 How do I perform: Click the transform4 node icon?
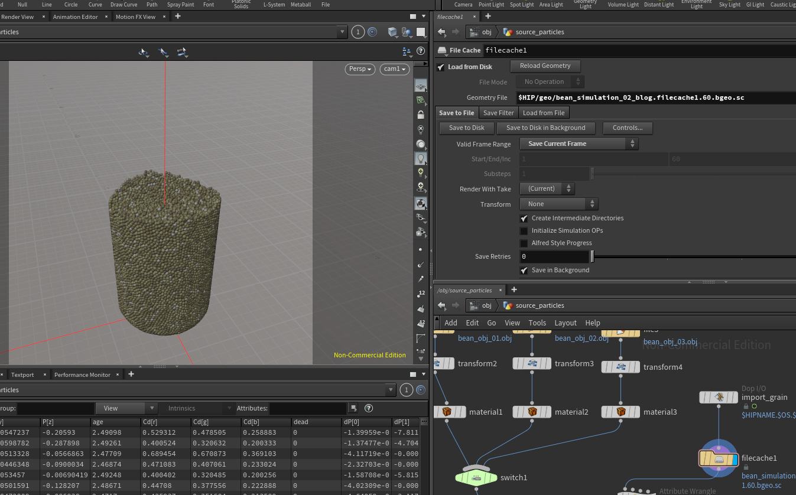point(620,367)
